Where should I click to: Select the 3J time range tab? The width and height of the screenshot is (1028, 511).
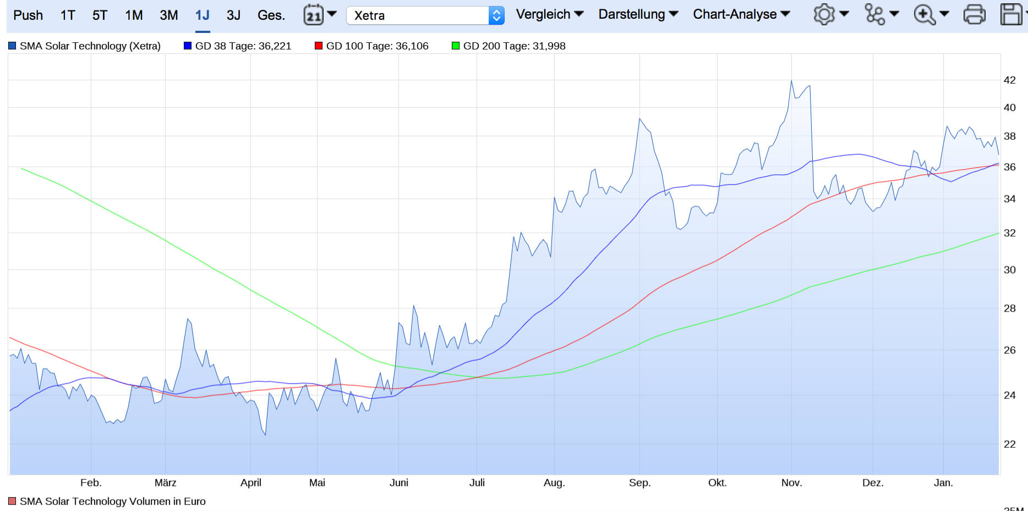click(233, 15)
